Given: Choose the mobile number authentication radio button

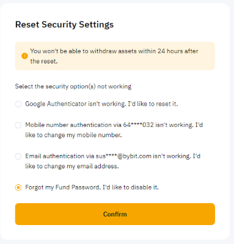Looking at the screenshot, I should click(x=18, y=125).
